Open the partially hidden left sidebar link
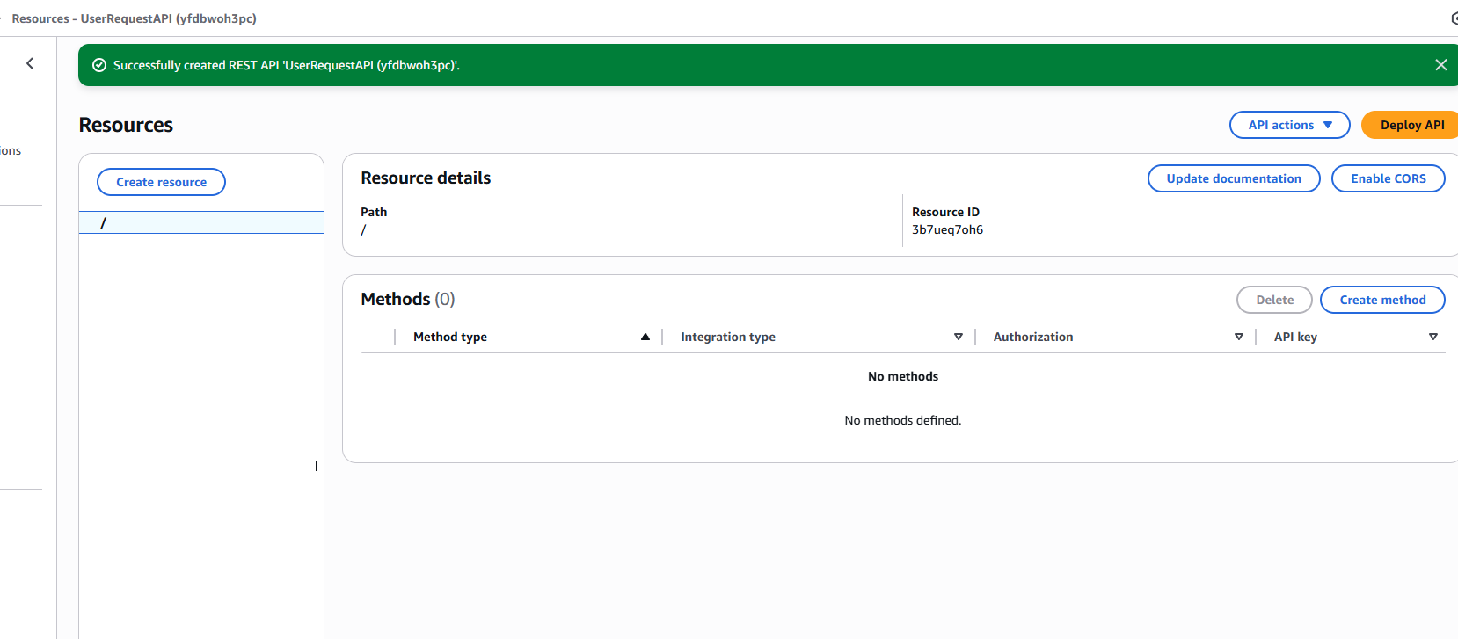This screenshot has height=639, width=1458. 11,150
